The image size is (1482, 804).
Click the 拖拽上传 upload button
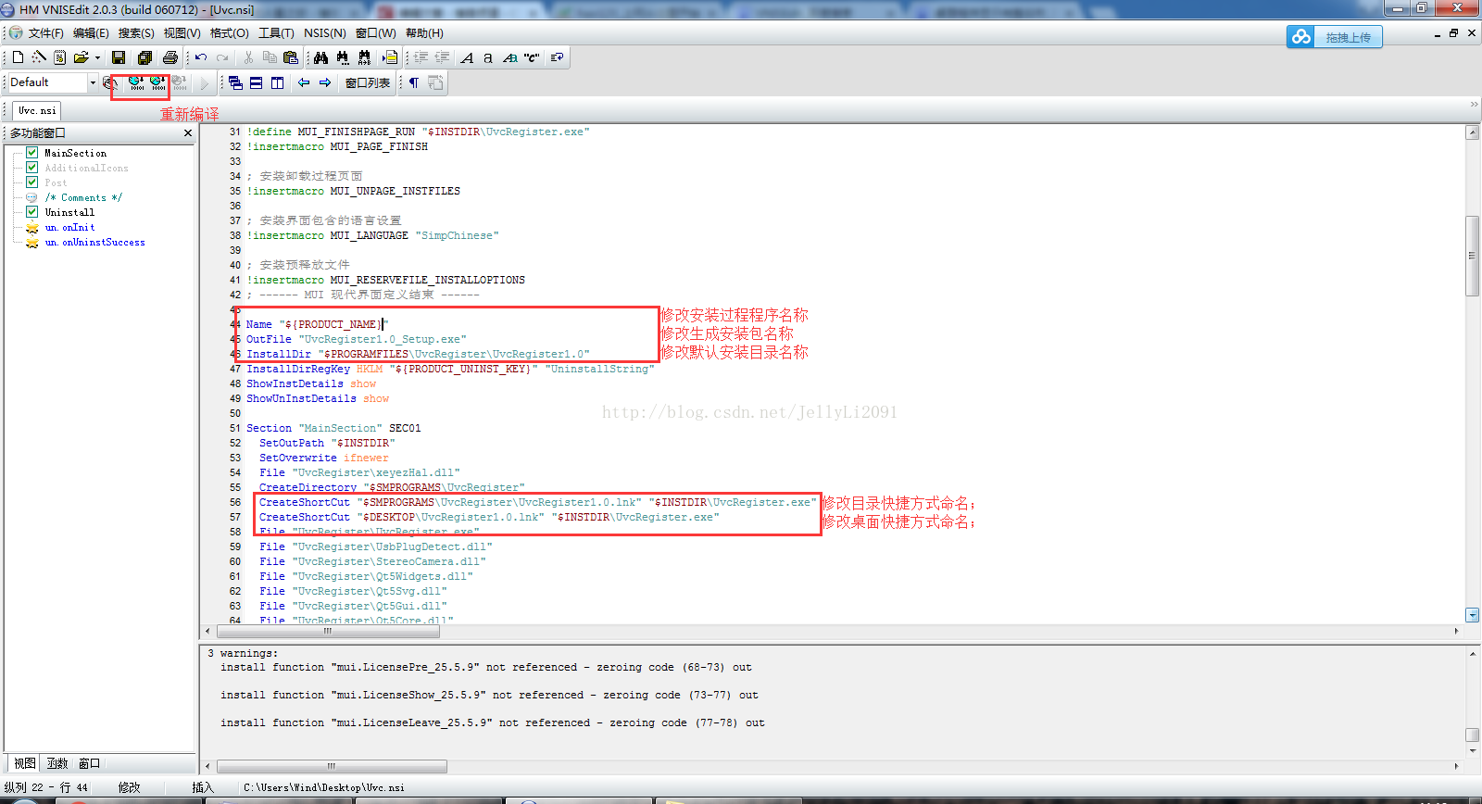(1334, 37)
